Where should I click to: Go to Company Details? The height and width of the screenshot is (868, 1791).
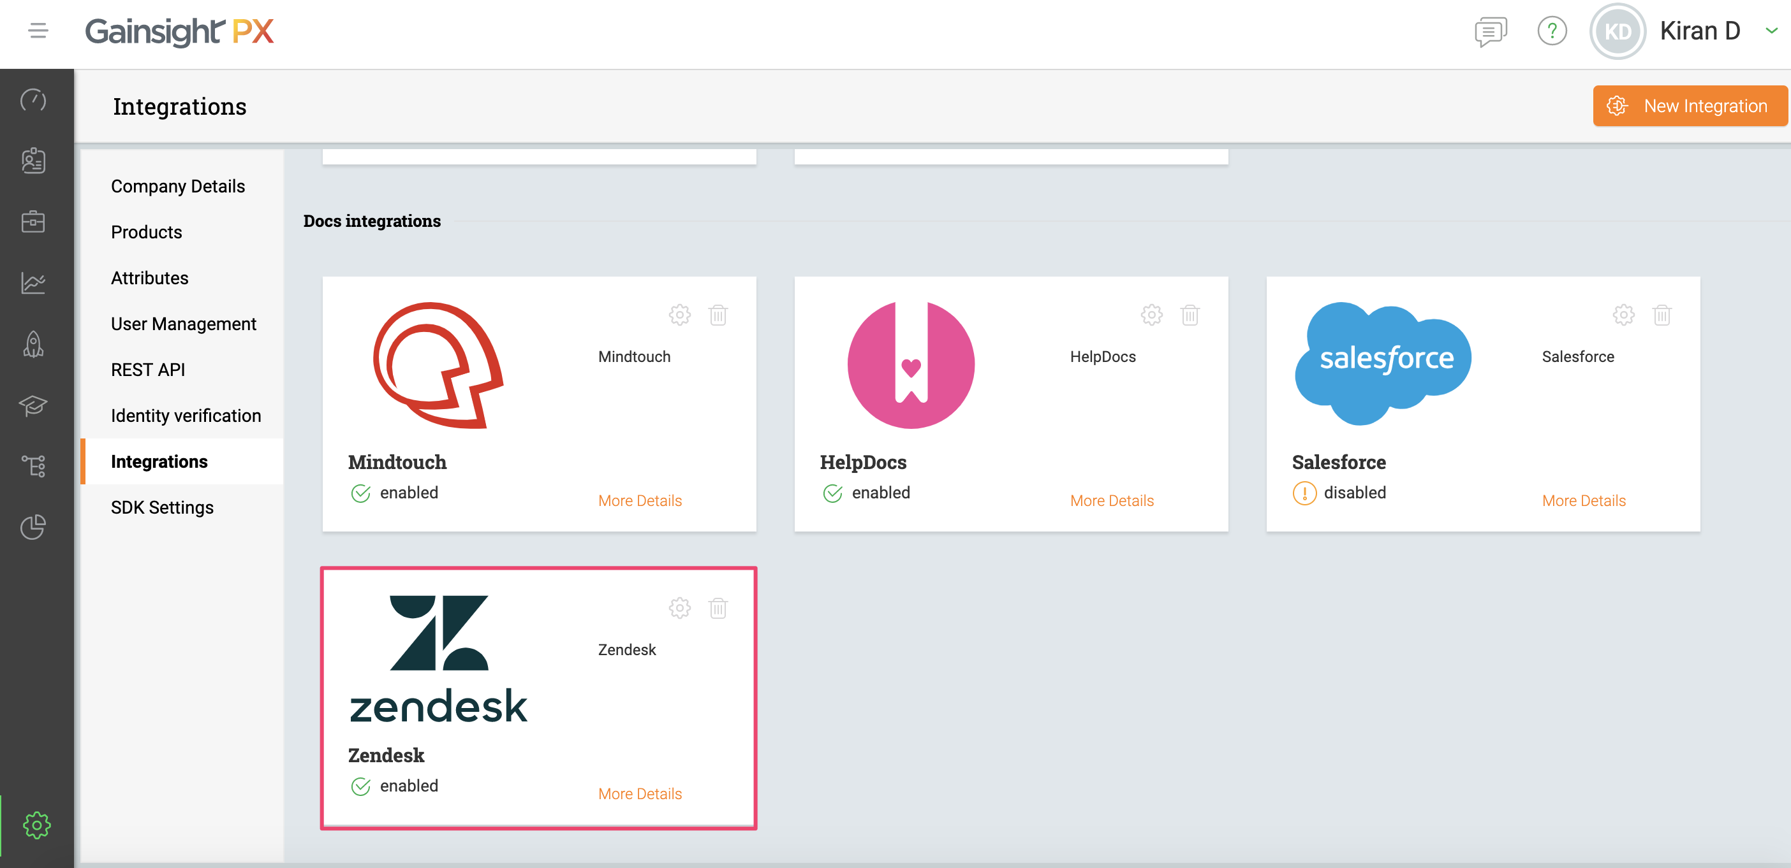coord(178,186)
